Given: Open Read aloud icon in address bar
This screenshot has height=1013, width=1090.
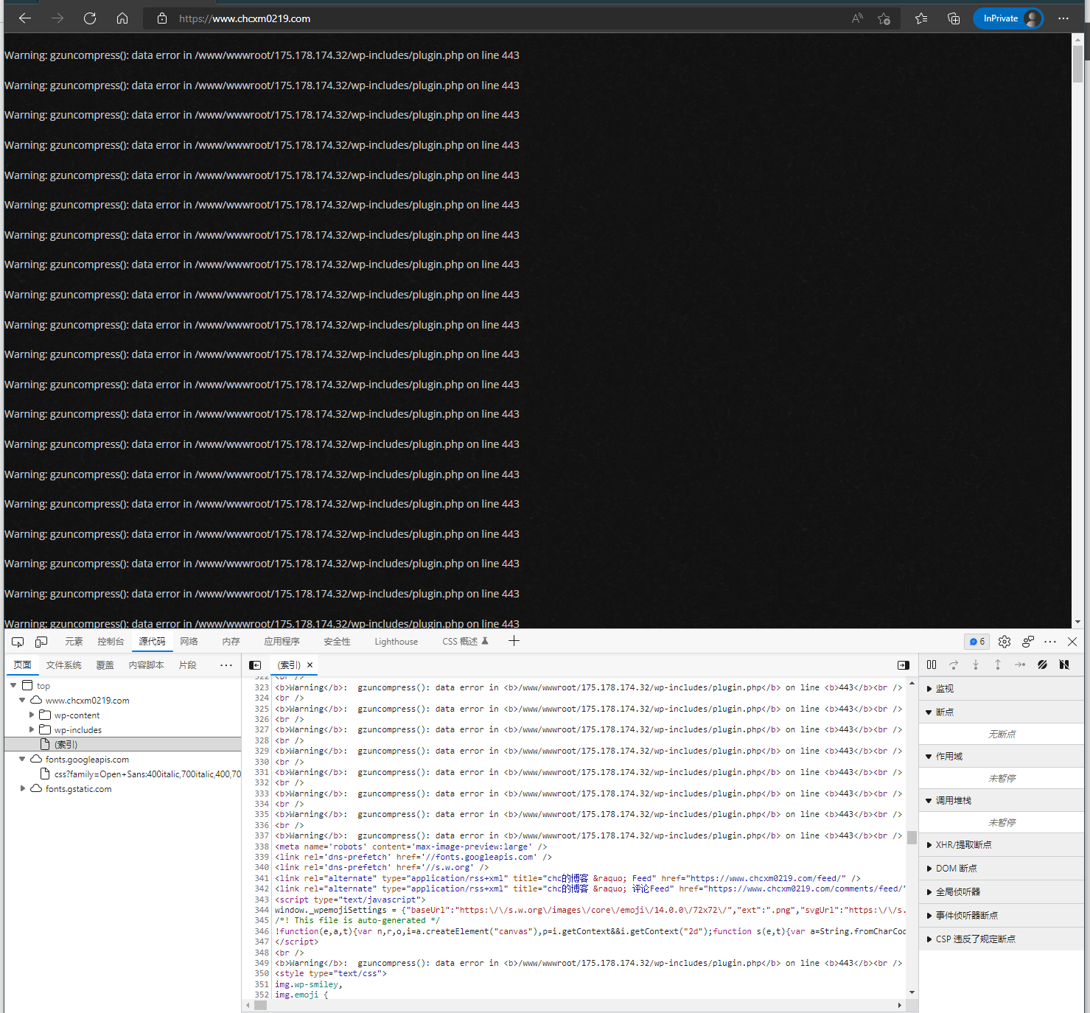Looking at the screenshot, I should pos(857,18).
